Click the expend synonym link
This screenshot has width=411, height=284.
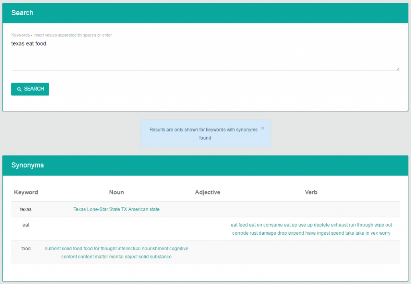pos(296,233)
